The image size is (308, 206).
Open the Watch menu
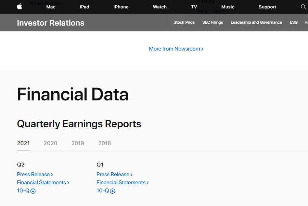(160, 7)
